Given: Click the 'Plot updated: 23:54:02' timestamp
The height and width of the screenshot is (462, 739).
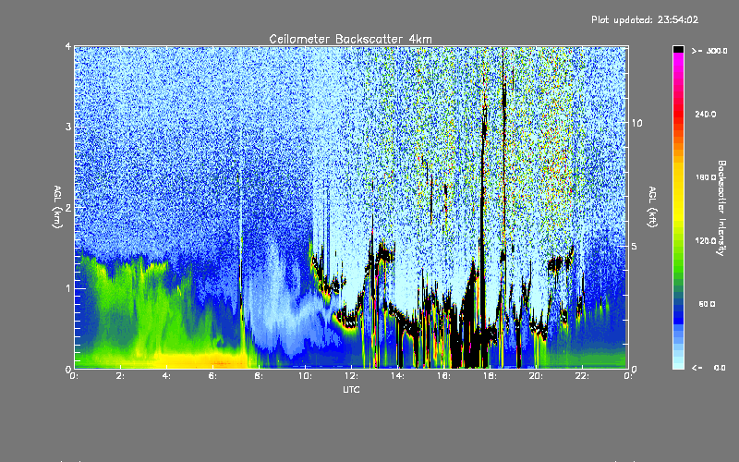Looking at the screenshot, I should pos(645,19).
